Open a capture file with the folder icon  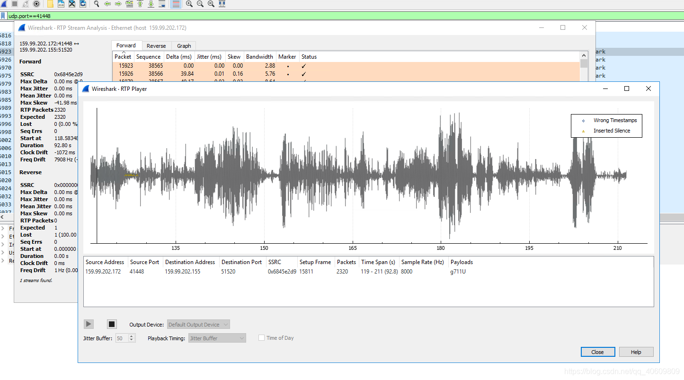click(50, 4)
